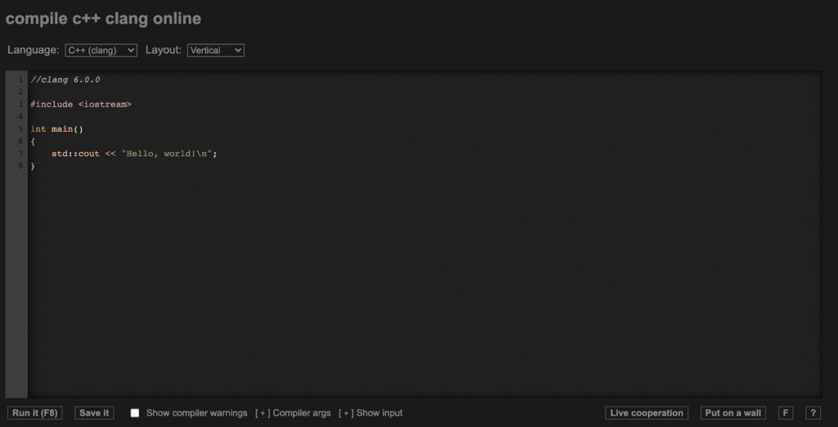The image size is (838, 427).
Task: Start a Live cooperation session
Action: 647,413
